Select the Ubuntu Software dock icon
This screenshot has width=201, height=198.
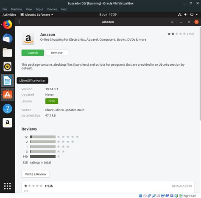[8, 94]
